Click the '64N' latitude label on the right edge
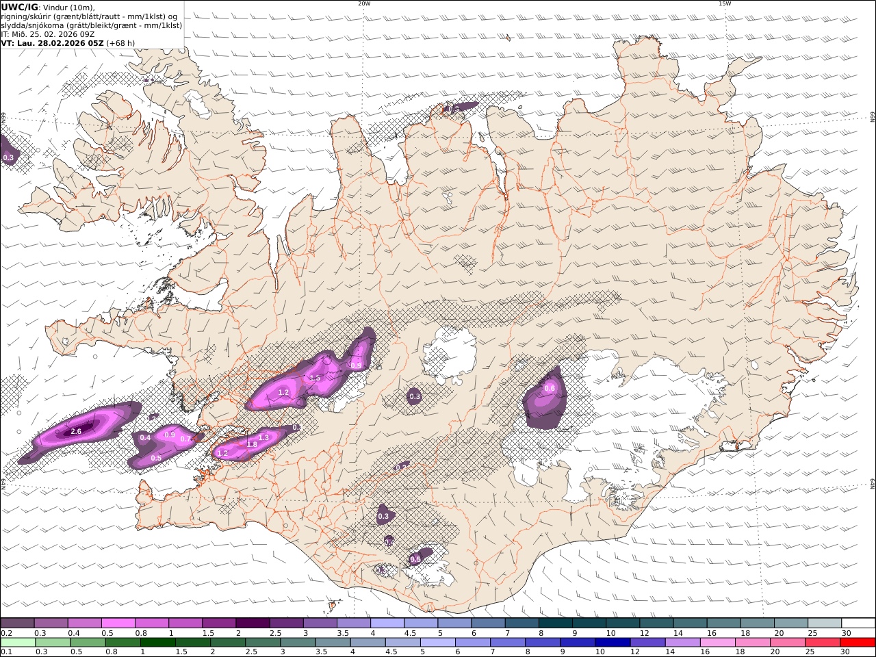The image size is (876, 657). pyautogui.click(x=873, y=484)
